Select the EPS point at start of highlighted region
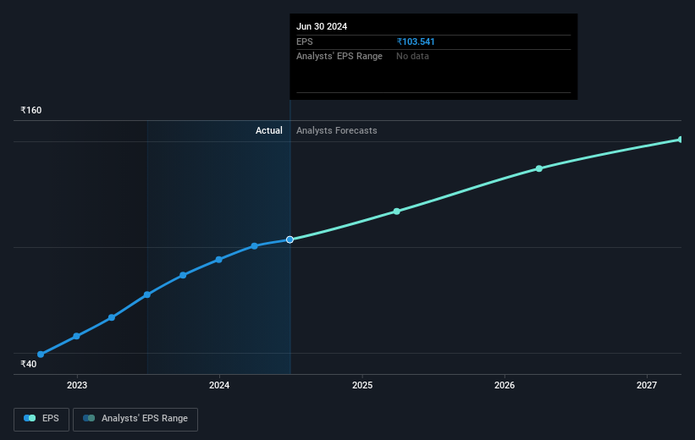 click(x=147, y=294)
